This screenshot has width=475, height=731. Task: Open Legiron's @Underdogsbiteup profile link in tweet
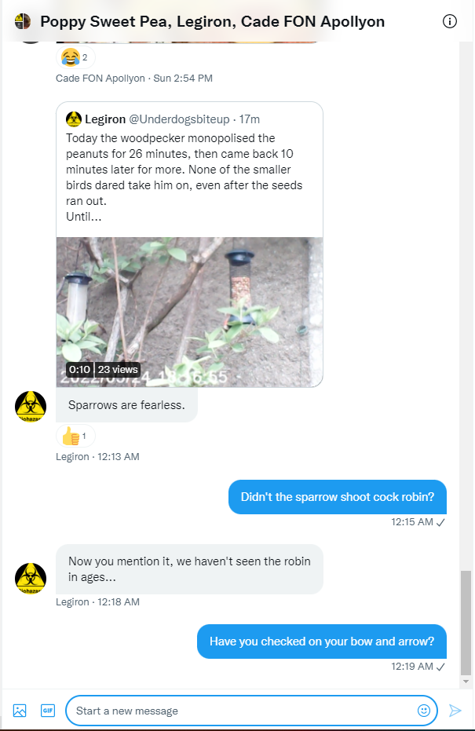[x=179, y=119]
